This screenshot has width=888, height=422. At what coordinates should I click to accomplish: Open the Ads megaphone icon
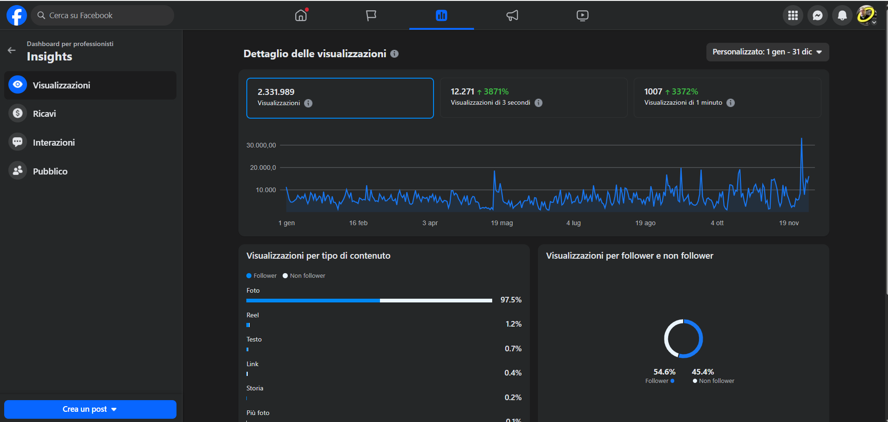[x=512, y=15]
